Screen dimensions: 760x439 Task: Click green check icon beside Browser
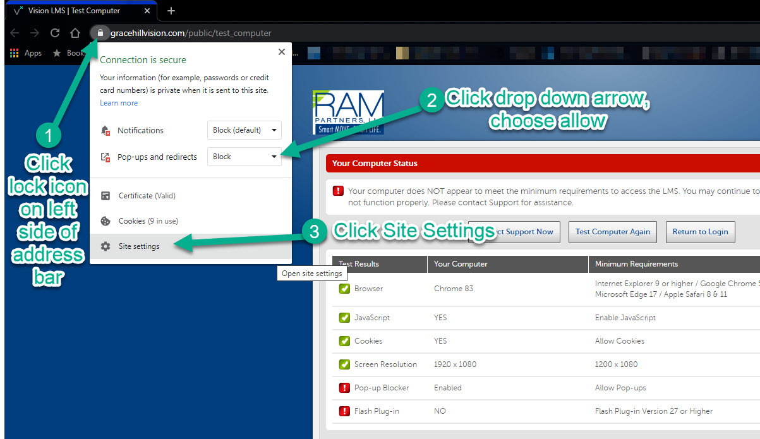344,289
